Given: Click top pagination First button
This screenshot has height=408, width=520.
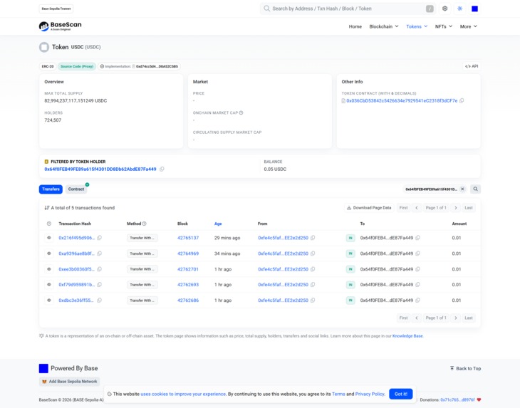Looking at the screenshot, I should pyautogui.click(x=403, y=208).
